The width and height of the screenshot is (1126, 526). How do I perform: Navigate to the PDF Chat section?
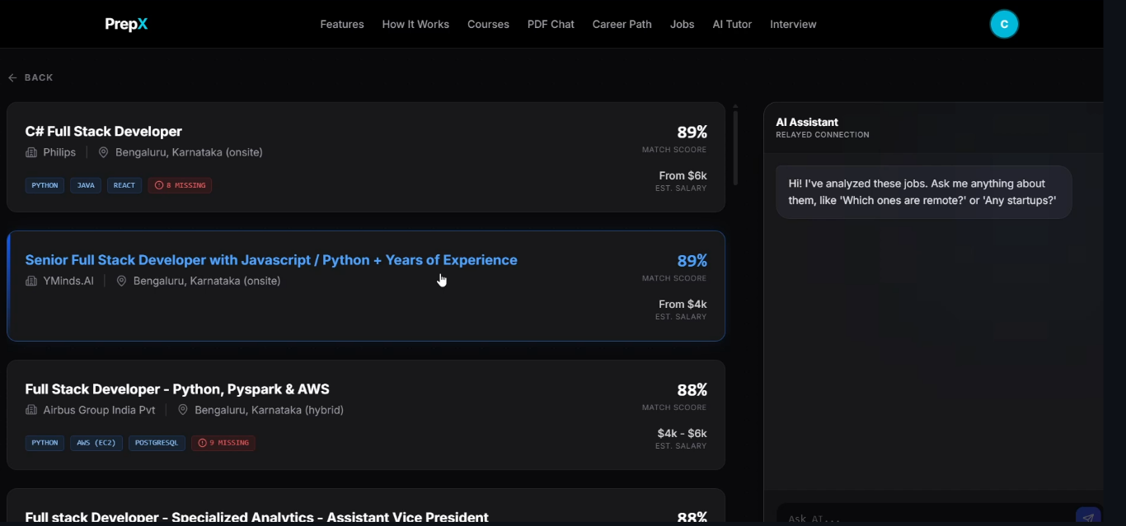551,25
